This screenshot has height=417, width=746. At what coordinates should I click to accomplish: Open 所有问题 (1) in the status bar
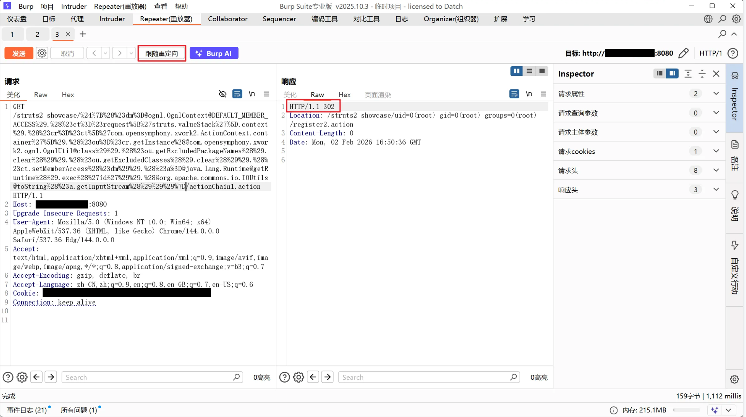[x=79, y=410]
